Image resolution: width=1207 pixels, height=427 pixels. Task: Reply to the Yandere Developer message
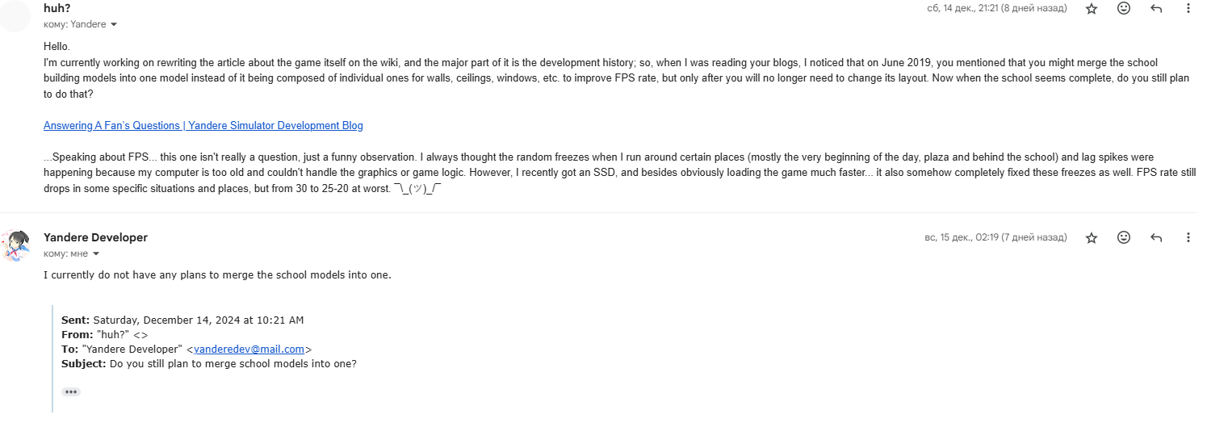[x=1156, y=237]
